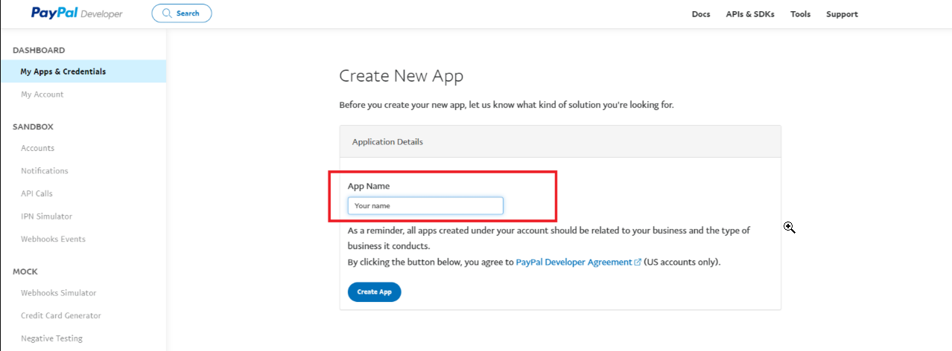Open the IPN Simulator

point(46,216)
